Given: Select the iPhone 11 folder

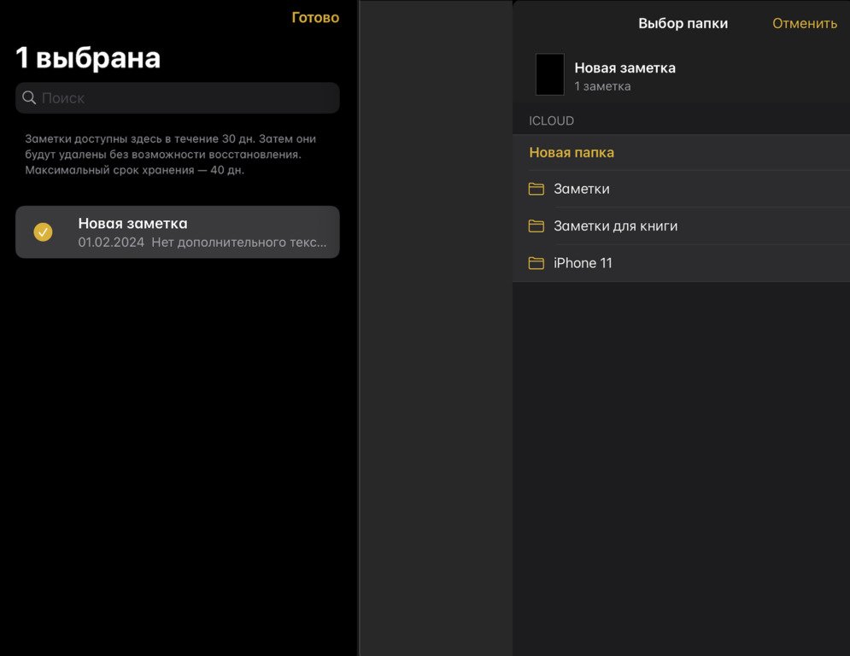Looking at the screenshot, I should pos(681,263).
